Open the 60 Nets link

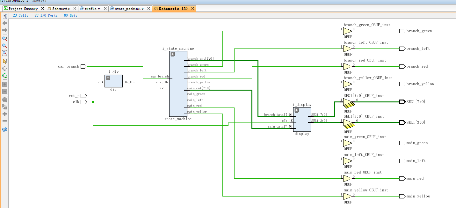pyautogui.click(x=71, y=15)
